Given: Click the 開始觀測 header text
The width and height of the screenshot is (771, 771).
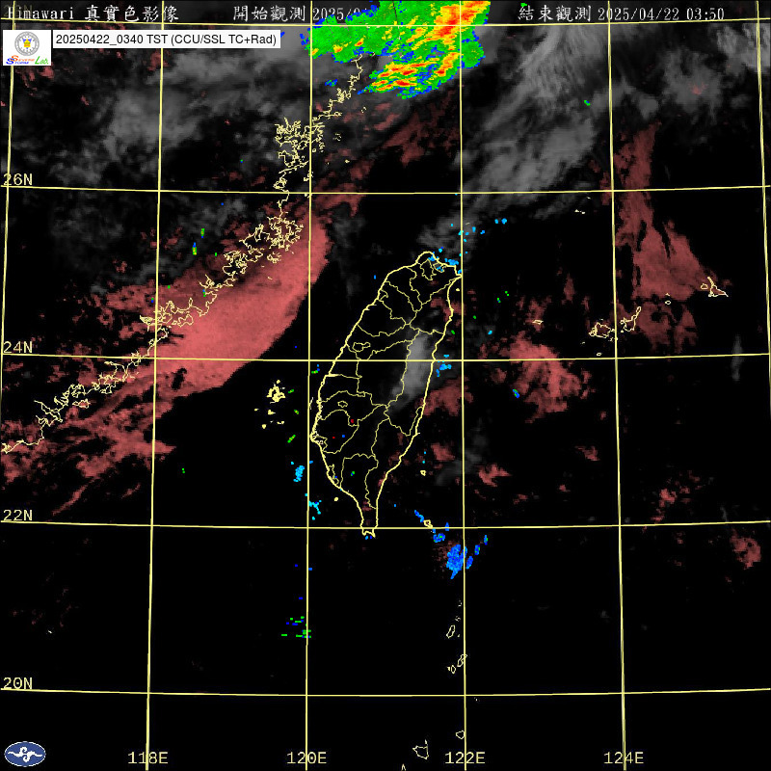Looking at the screenshot, I should (269, 13).
